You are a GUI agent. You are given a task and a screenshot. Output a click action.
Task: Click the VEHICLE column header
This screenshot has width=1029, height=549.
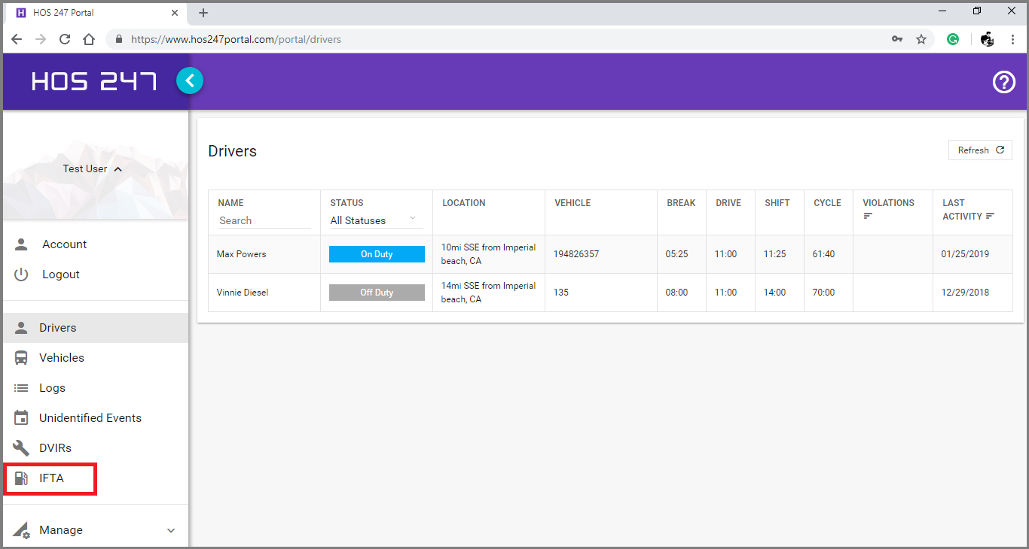573,203
